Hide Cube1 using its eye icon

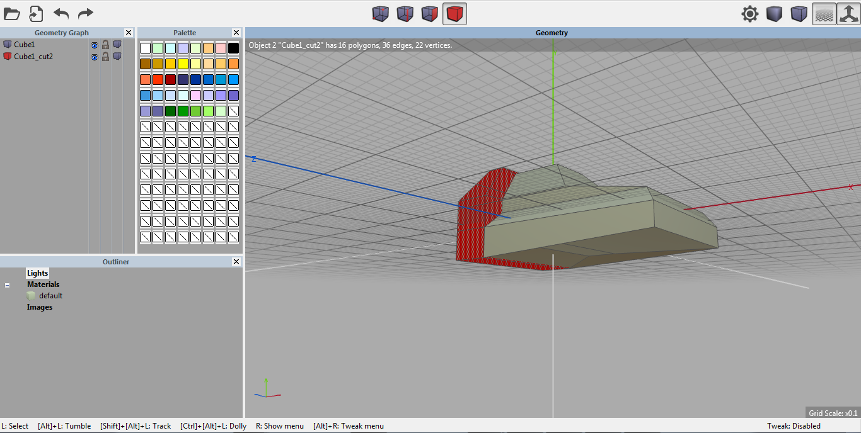click(x=95, y=45)
